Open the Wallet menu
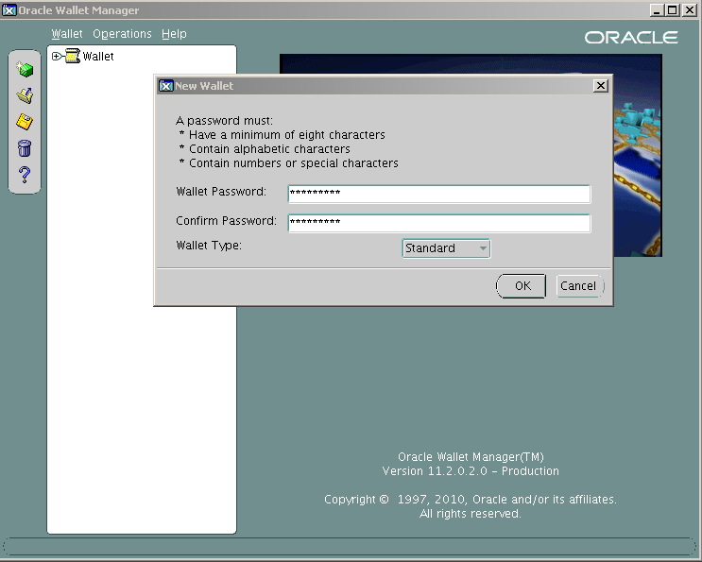This screenshot has width=702, height=562. (67, 34)
